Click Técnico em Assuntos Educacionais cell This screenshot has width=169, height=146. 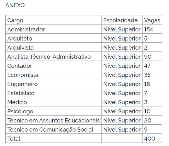coord(54,121)
